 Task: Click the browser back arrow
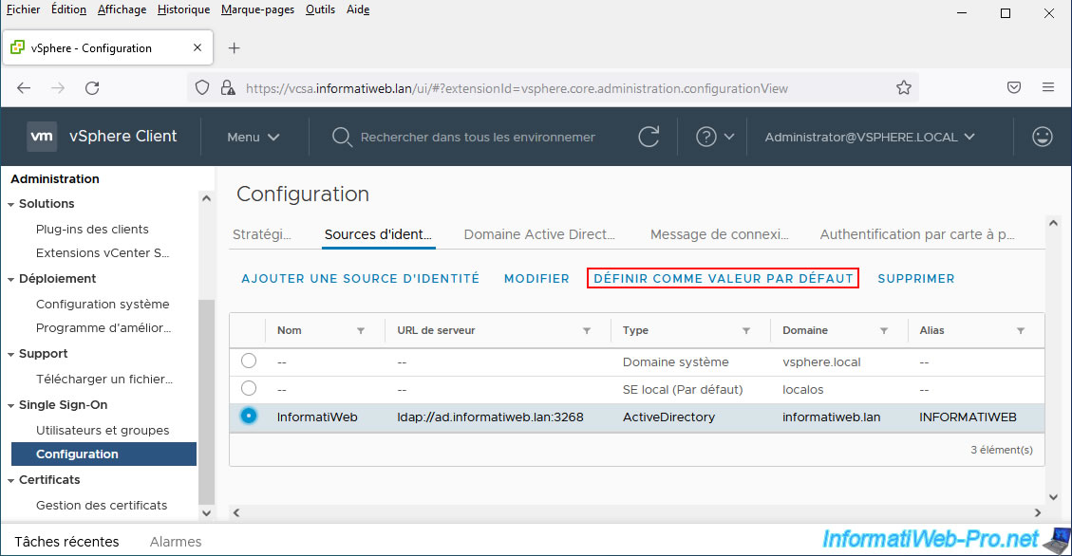[x=24, y=88]
